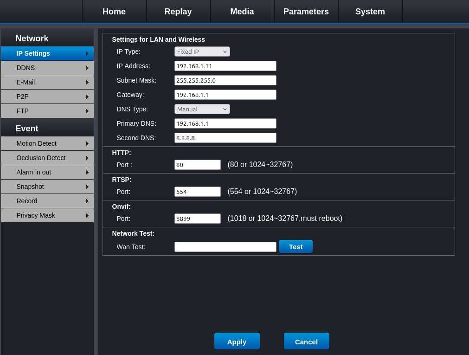Click the '(80 or 1024~32767)' hint text
469x355 pixels.
click(260, 164)
